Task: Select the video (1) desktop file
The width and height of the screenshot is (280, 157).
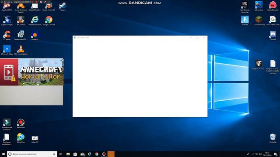Action: 35,139
